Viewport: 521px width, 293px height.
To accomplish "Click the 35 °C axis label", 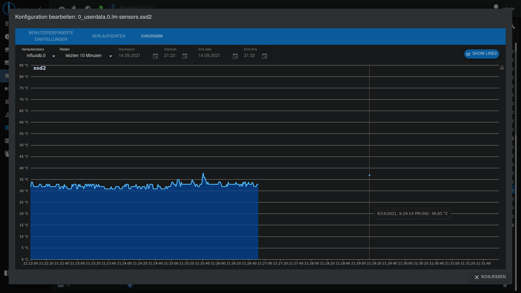I will 24,180.
